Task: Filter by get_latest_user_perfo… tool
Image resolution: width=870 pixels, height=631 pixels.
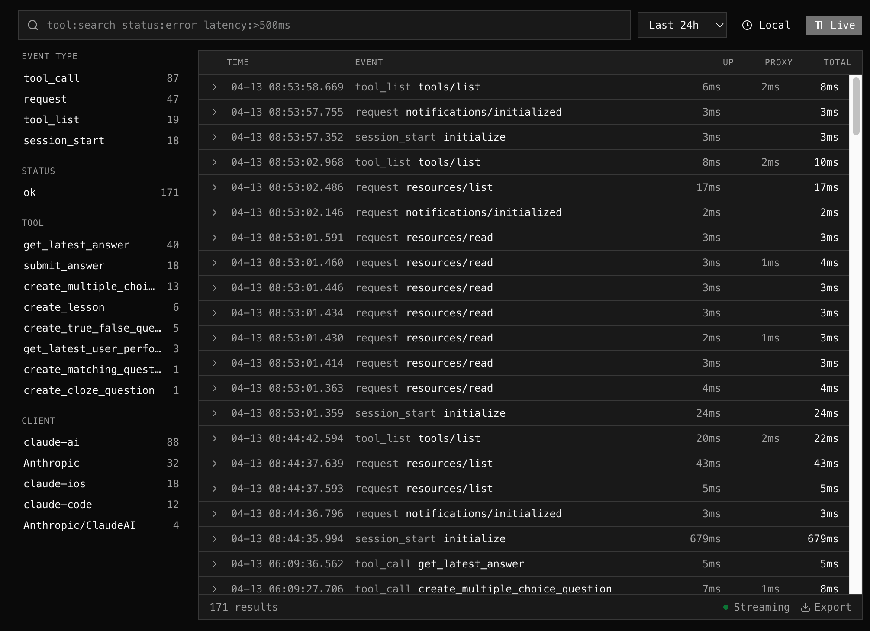Action: tap(101, 349)
